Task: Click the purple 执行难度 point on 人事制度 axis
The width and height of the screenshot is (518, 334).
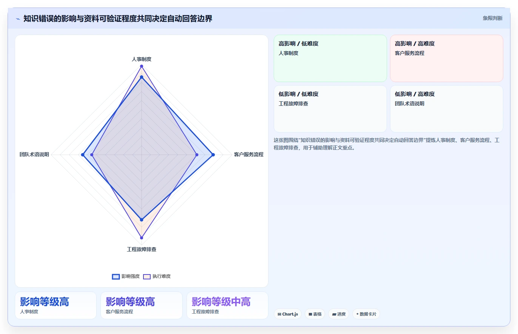Action: (x=142, y=66)
